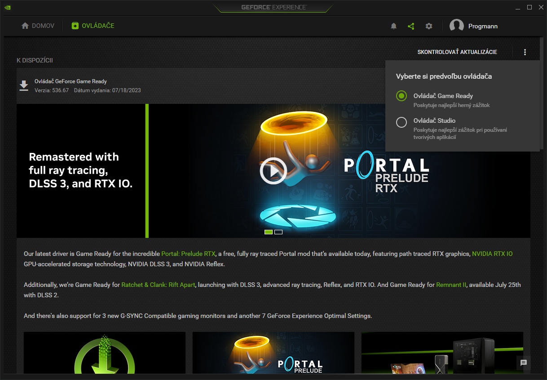
Task: Click the share icon in header
Action: pyautogui.click(x=411, y=26)
